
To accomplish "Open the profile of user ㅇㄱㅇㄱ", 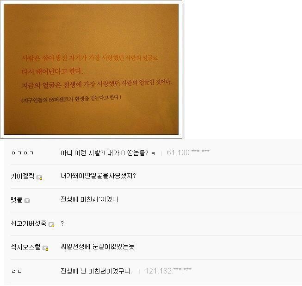I will point(22,153).
